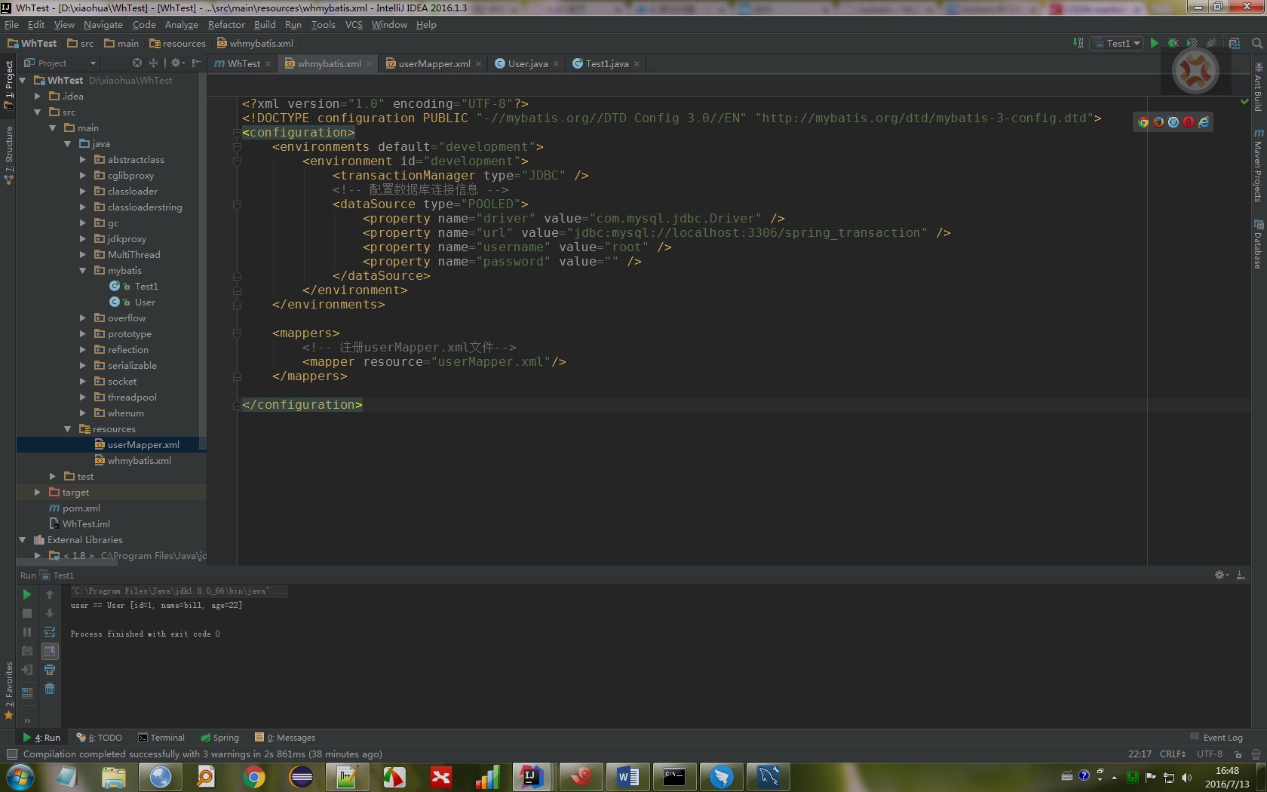
Task: Collapse the resources folder
Action: coord(67,428)
